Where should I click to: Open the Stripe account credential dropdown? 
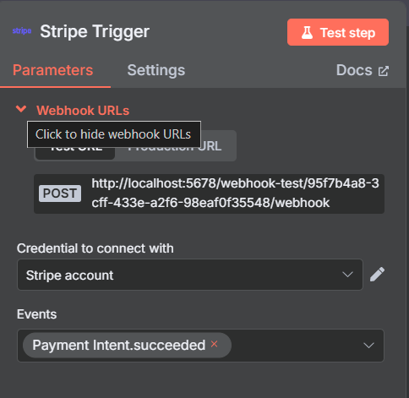click(190, 275)
